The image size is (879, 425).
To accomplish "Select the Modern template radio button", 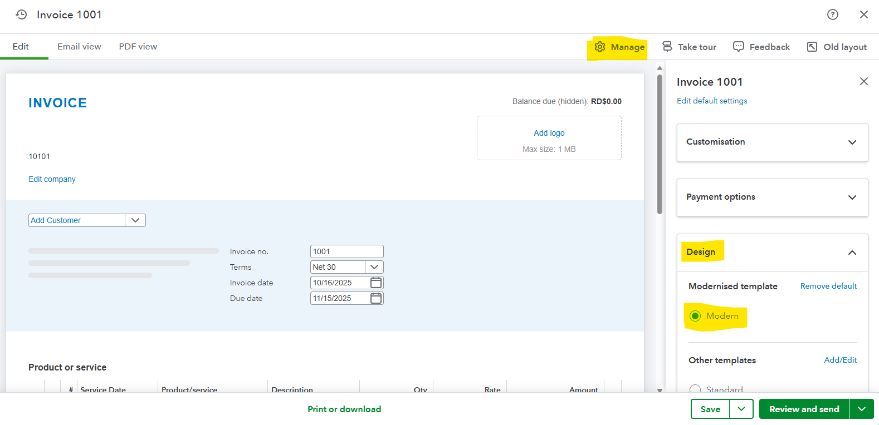I will [x=695, y=316].
